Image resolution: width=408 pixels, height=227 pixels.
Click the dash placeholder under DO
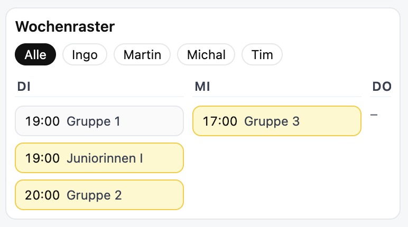(x=374, y=115)
